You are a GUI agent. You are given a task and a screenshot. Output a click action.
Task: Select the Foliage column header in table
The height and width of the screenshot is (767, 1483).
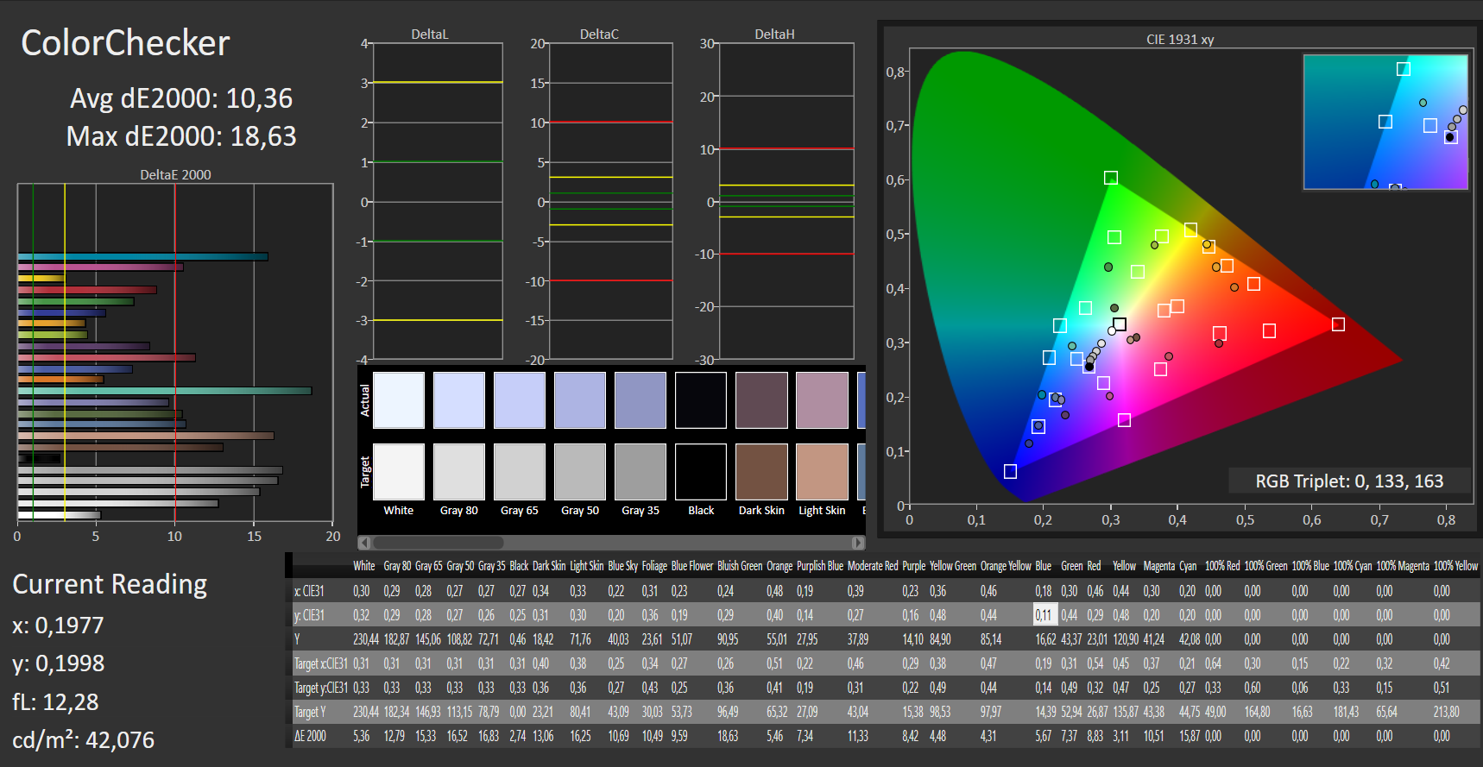pos(654,566)
